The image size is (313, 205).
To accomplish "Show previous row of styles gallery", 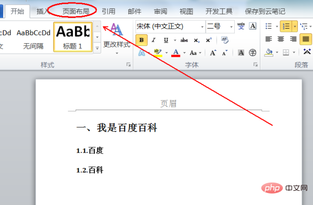I will (x=97, y=26).
